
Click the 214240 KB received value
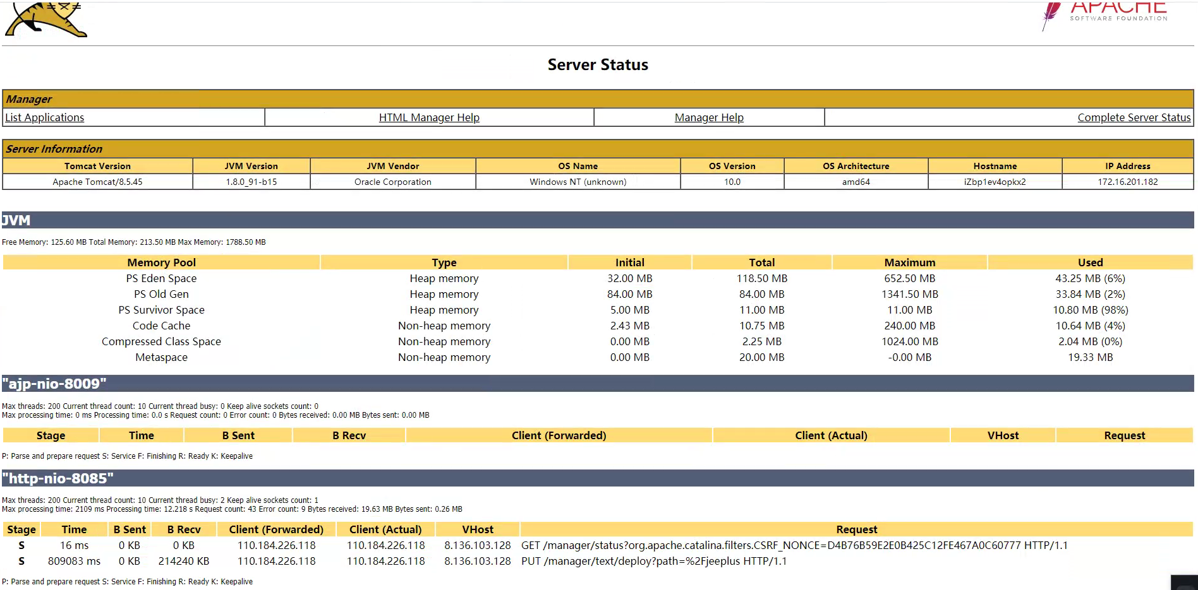184,561
